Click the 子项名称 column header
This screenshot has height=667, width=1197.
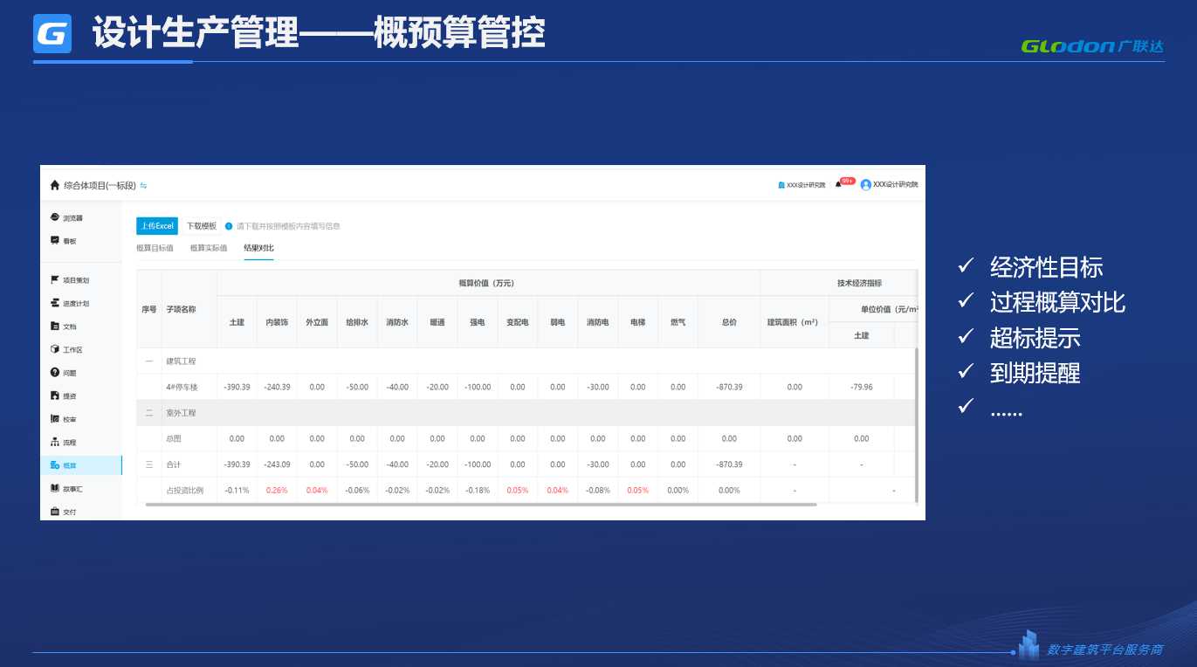181,309
